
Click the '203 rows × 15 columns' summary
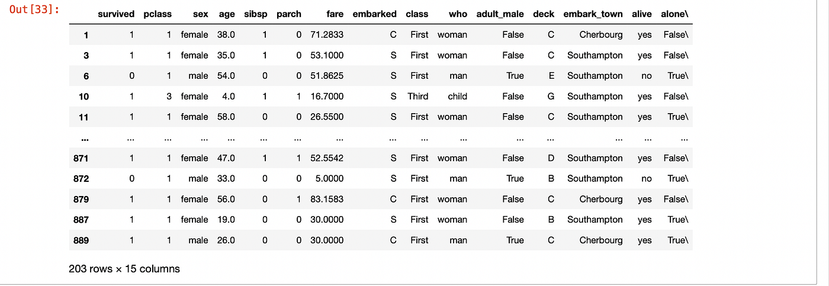pyautogui.click(x=124, y=269)
